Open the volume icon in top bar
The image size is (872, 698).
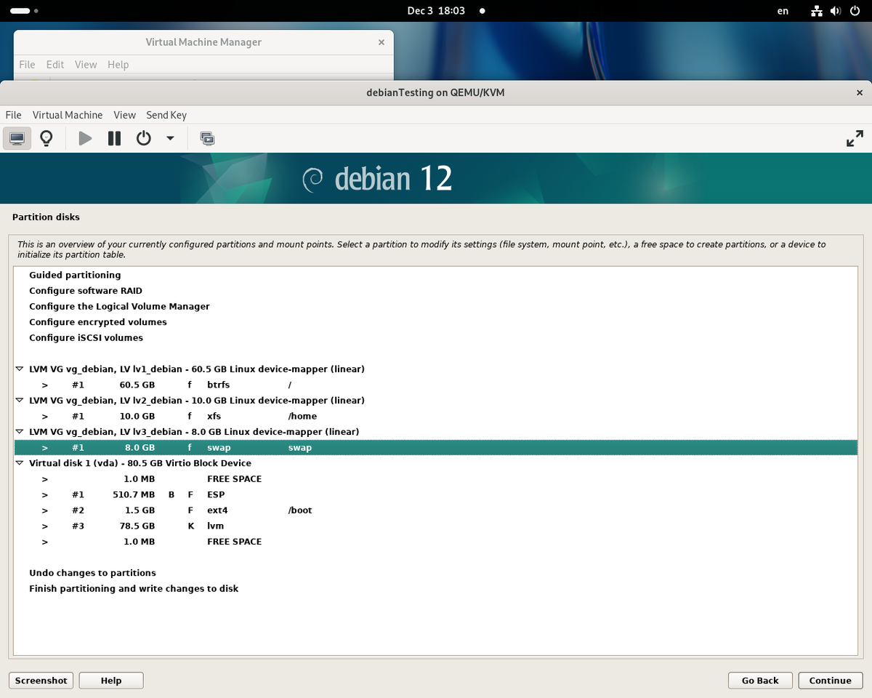point(836,11)
